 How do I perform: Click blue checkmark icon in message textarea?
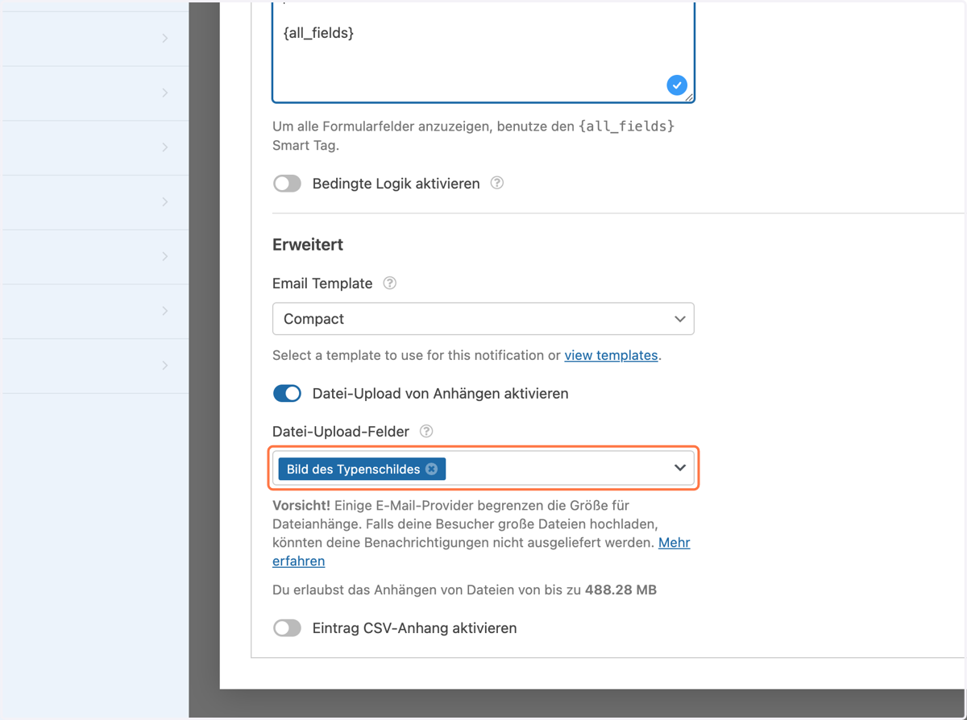pos(677,85)
